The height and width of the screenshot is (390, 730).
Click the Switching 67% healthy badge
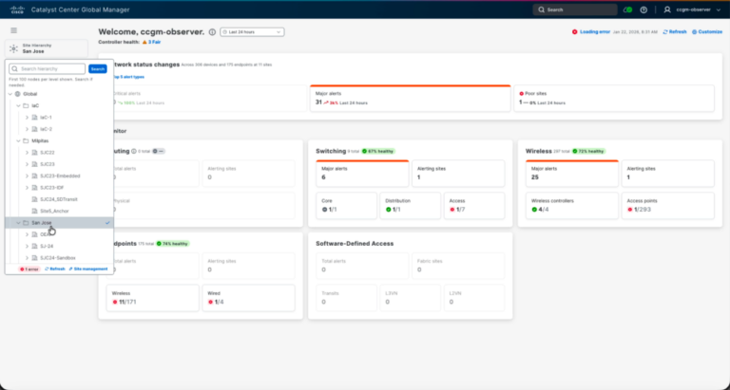click(x=379, y=151)
